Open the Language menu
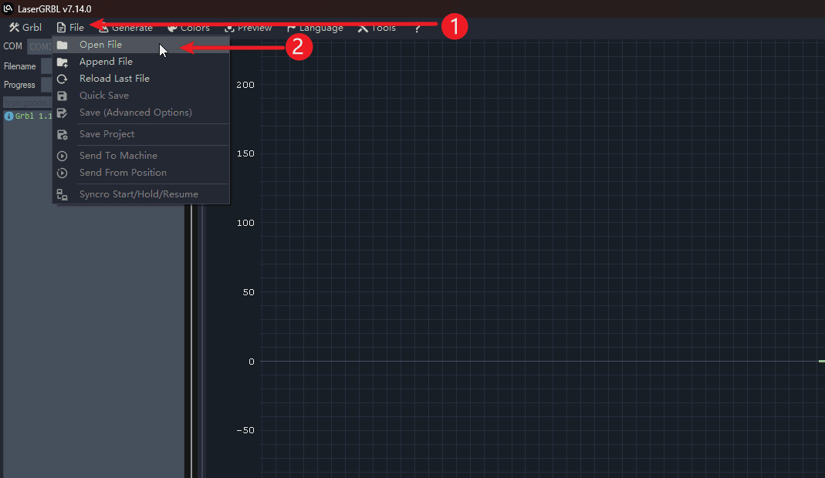 [x=315, y=28]
